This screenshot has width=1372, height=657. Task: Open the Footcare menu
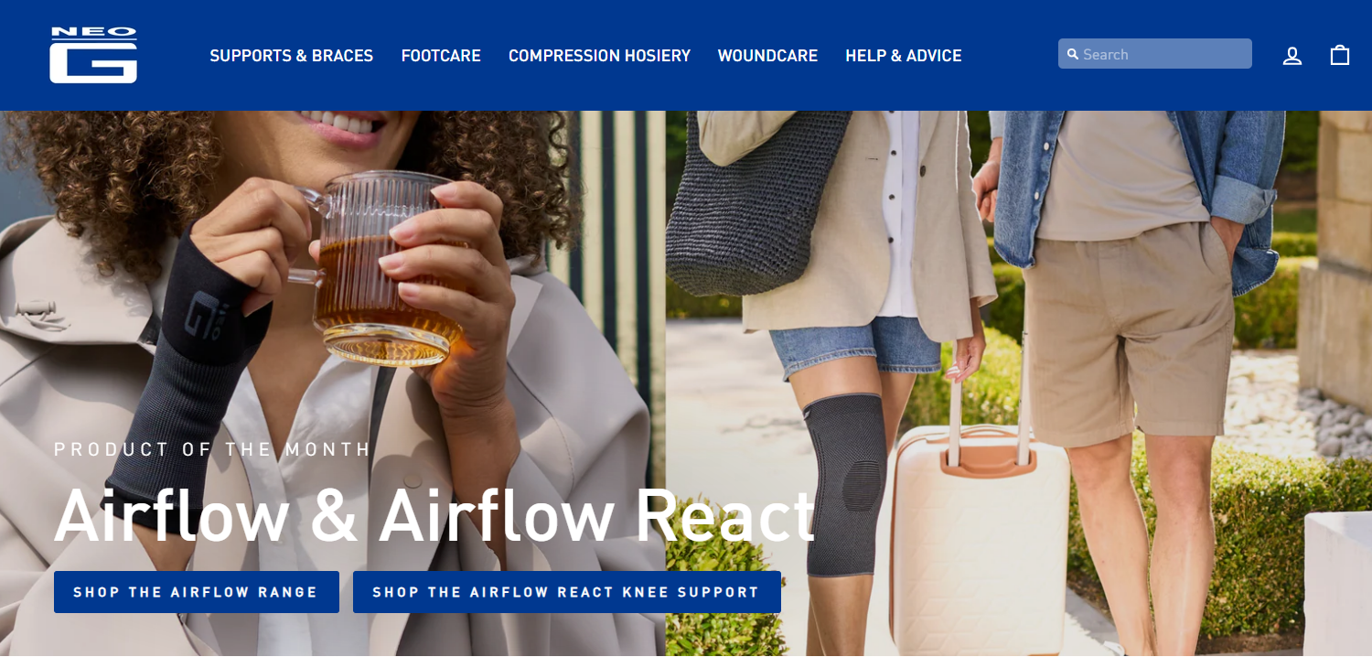441,56
